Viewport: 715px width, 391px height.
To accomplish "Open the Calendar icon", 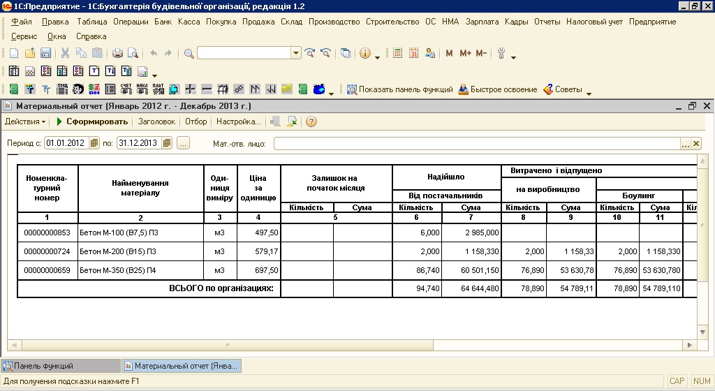I will point(413,53).
